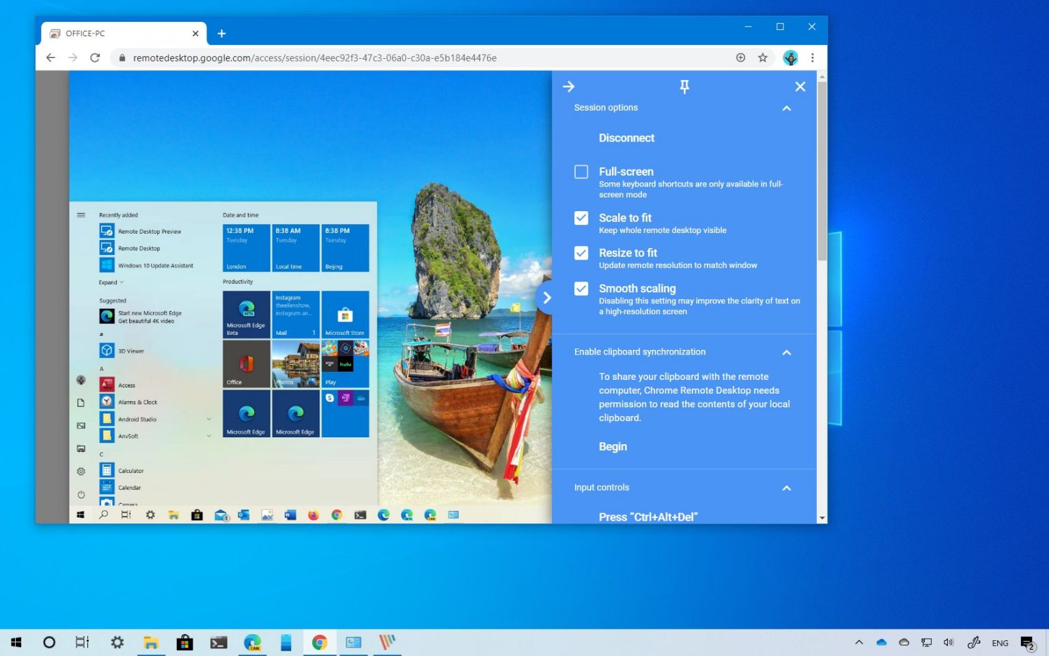The height and width of the screenshot is (656, 1049).
Task: Go back in Chrome
Action: click(x=51, y=58)
